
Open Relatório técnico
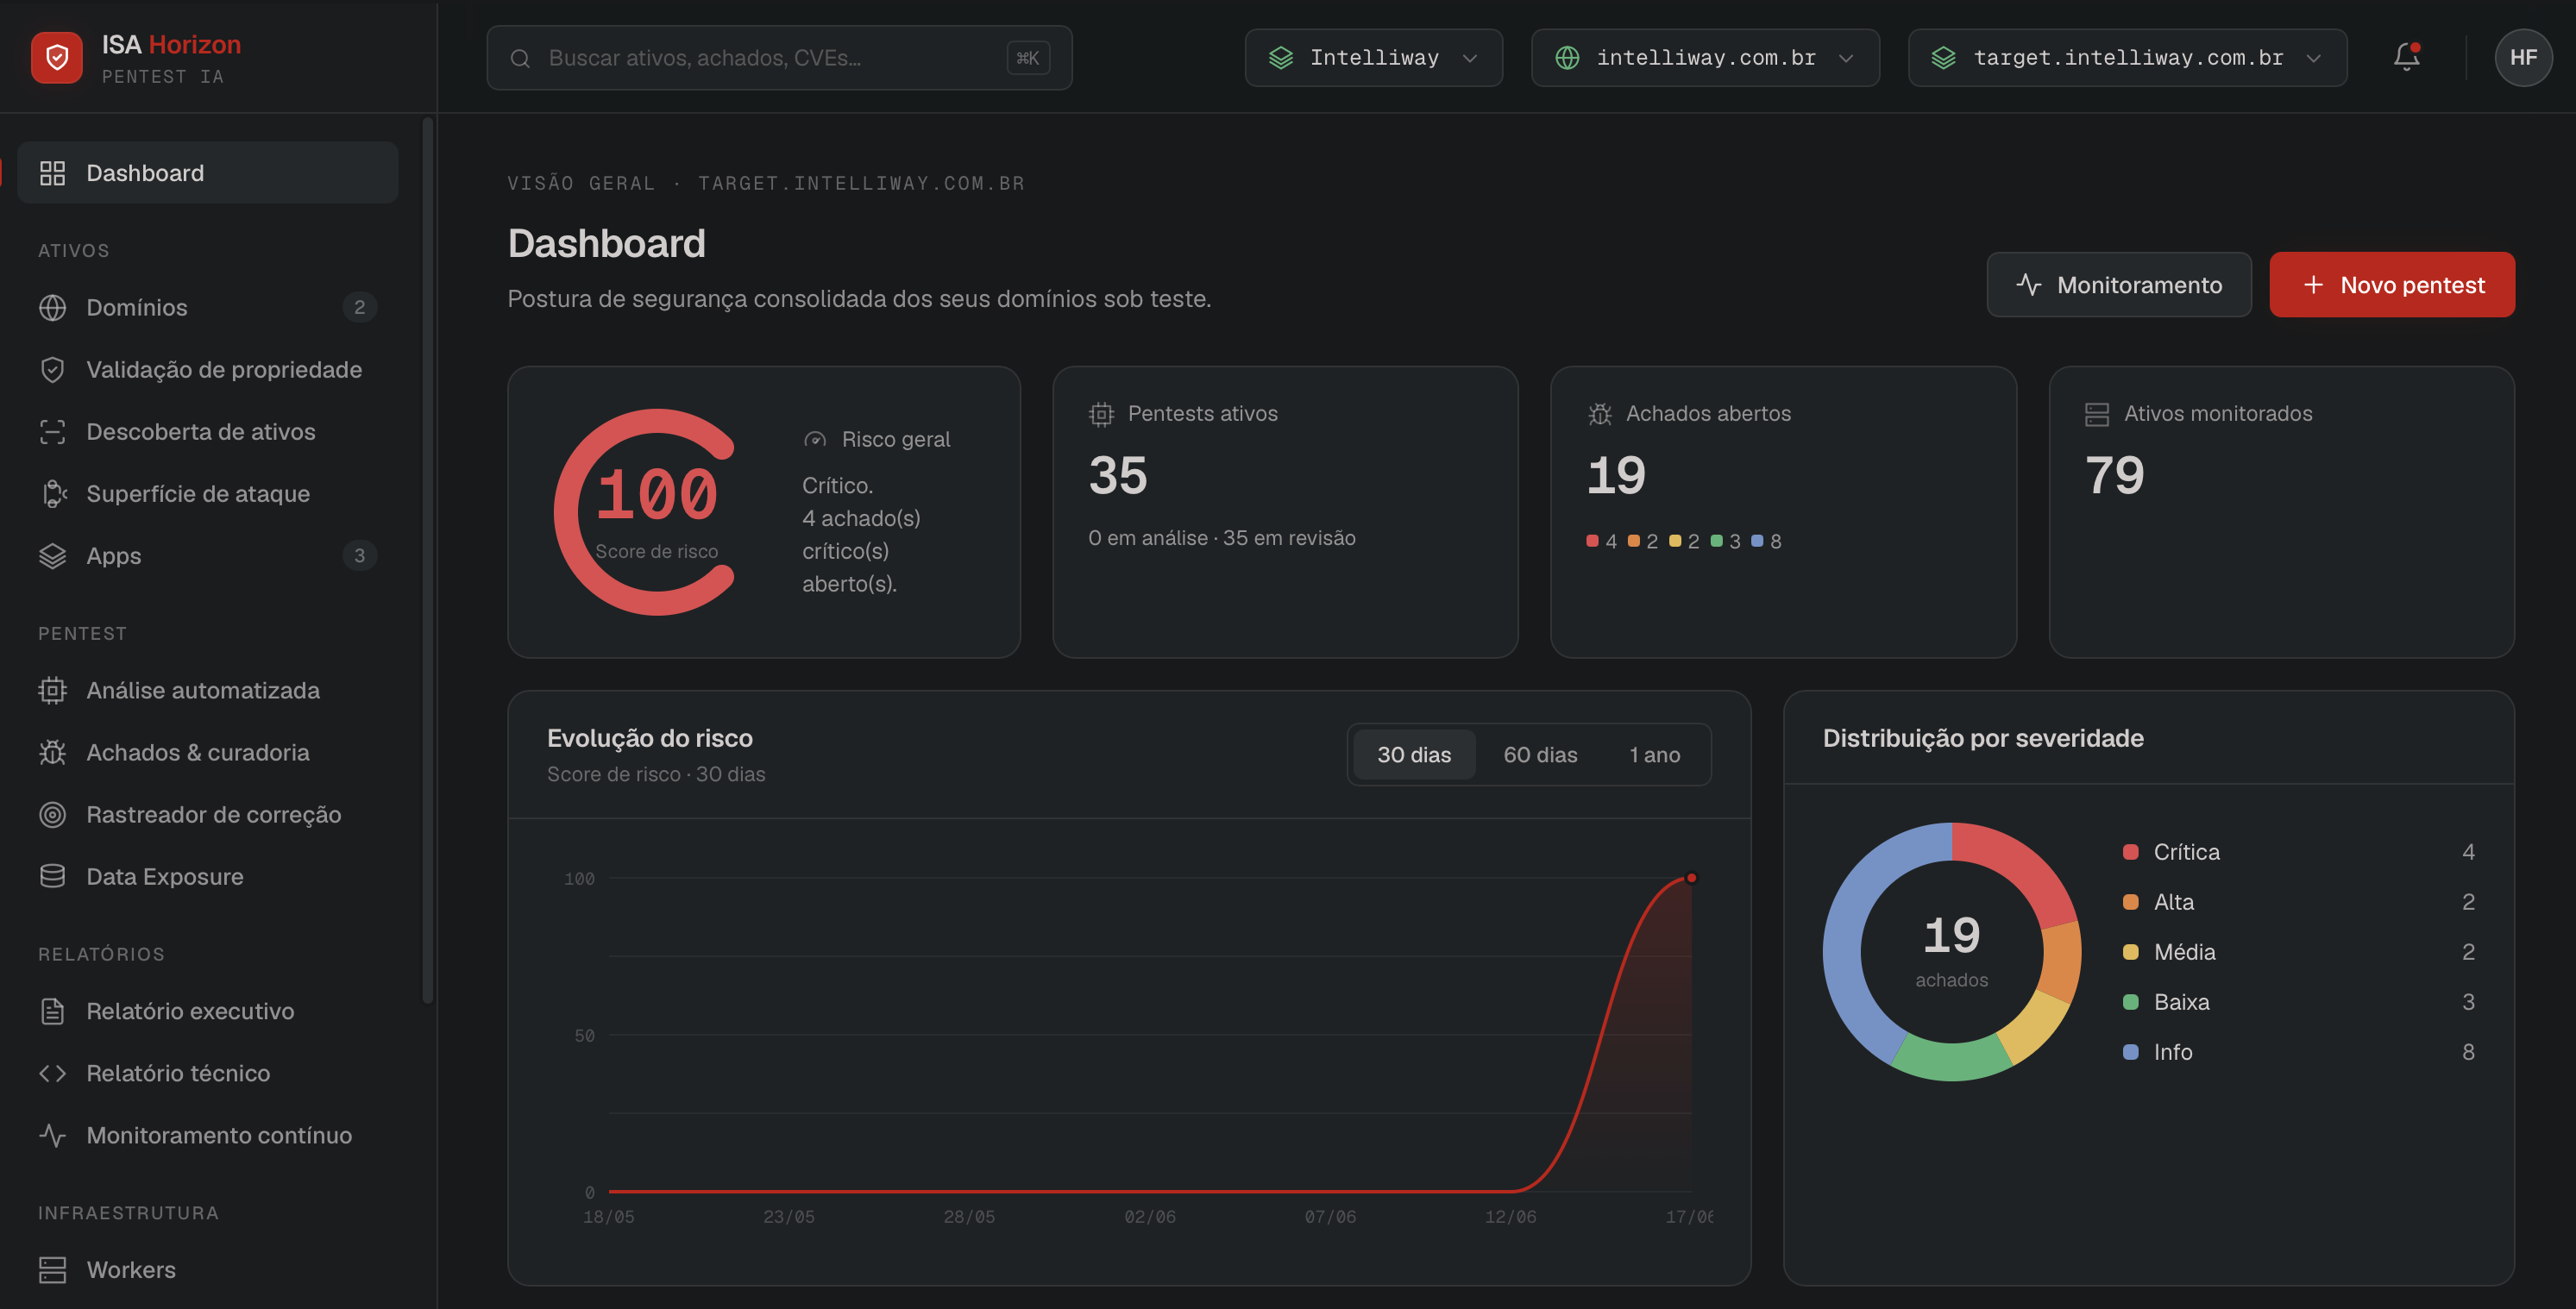[x=208, y=1074]
